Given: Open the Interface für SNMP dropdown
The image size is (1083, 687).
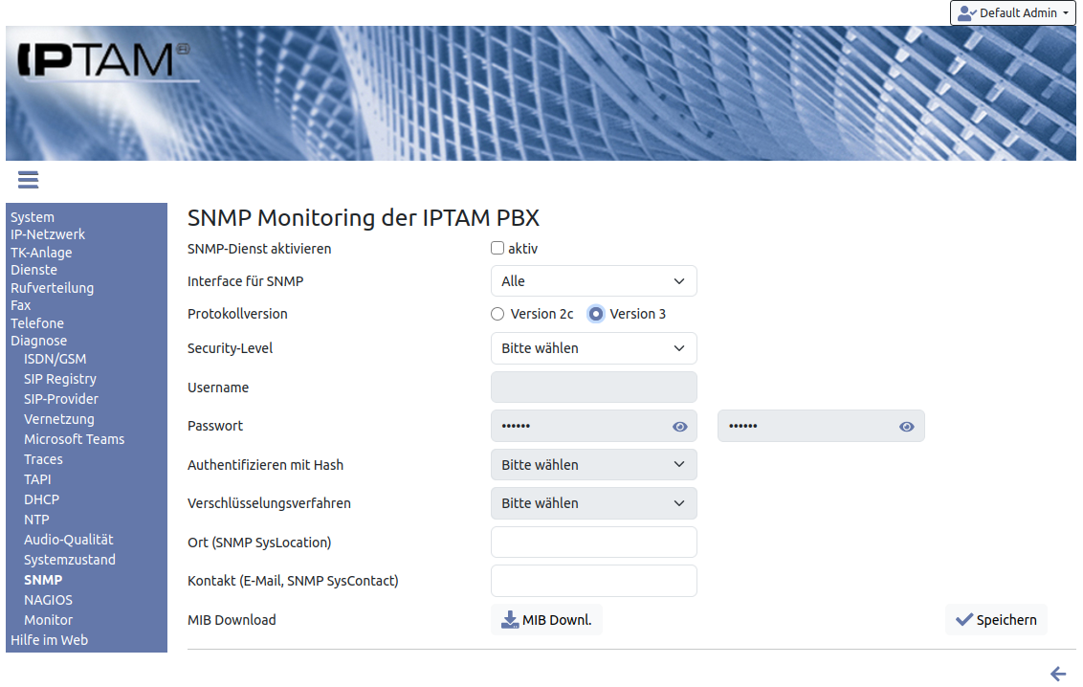Looking at the screenshot, I should [x=593, y=281].
